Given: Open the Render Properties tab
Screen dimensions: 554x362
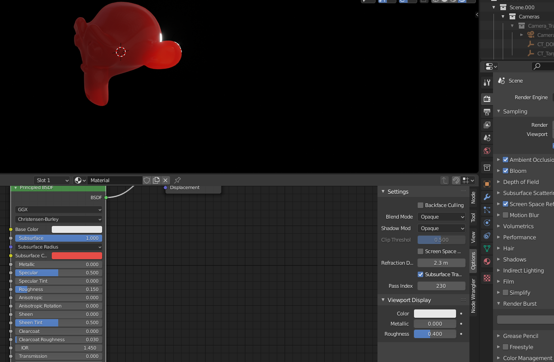Looking at the screenshot, I should [x=487, y=99].
